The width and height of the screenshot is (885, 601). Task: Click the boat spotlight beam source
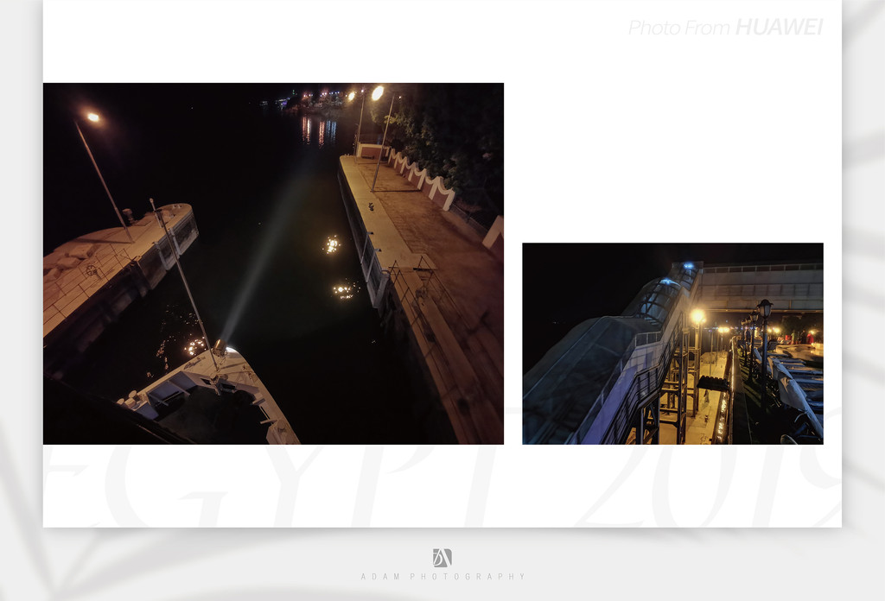coord(220,347)
